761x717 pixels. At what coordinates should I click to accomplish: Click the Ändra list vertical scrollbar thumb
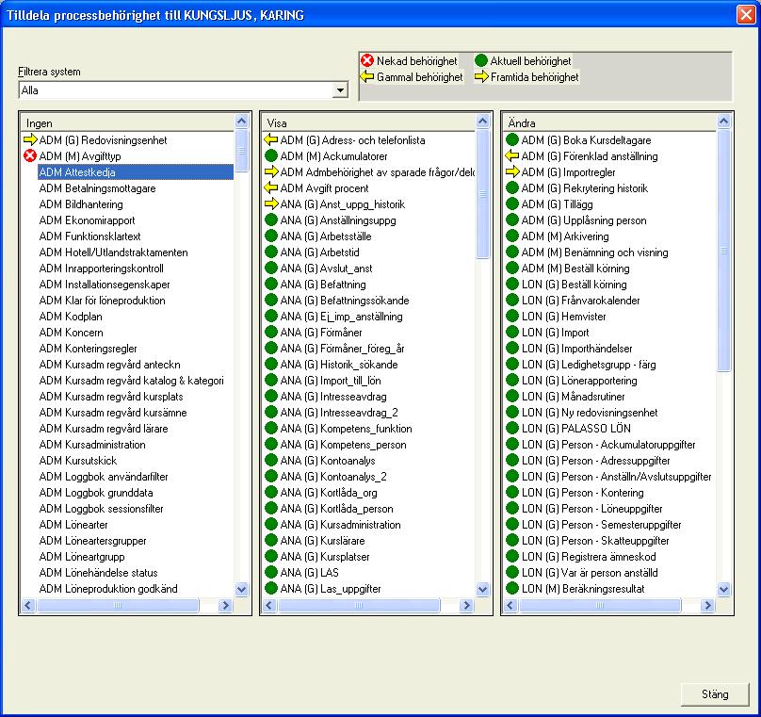point(723,250)
